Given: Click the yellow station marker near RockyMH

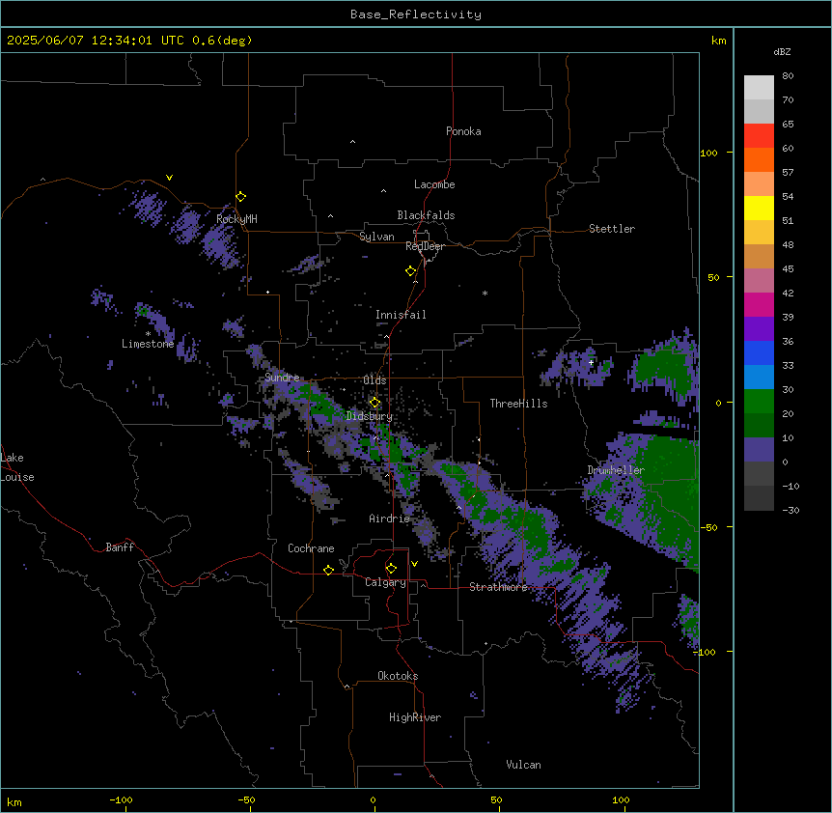Looking at the screenshot, I should coord(240,196).
